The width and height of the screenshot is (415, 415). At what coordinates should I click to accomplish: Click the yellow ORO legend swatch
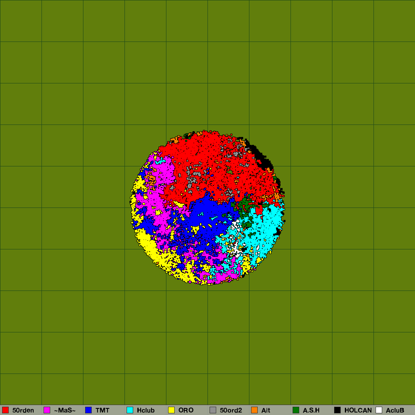171,410
